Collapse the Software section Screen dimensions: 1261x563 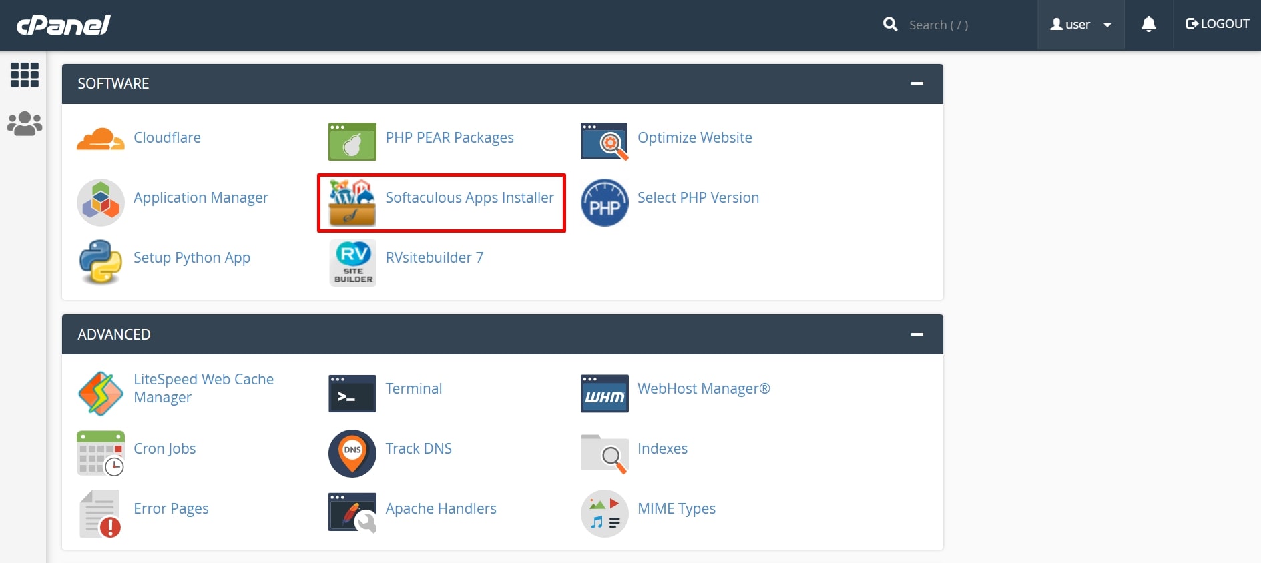click(917, 83)
